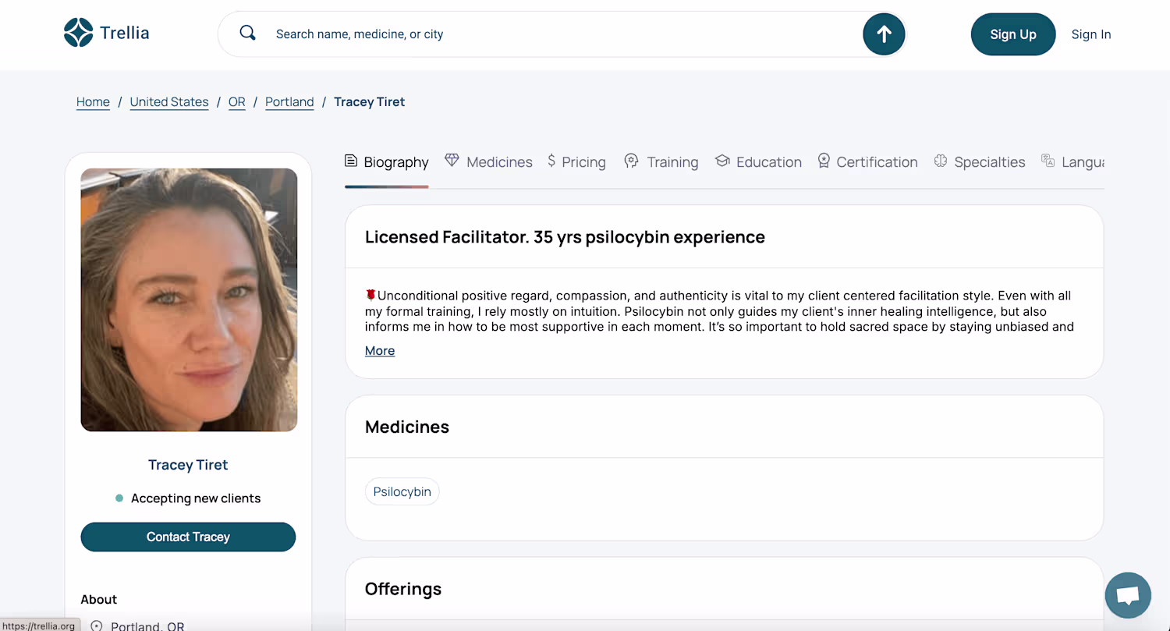The image size is (1170, 631).
Task: Go to Home breadcrumb link
Action: [x=93, y=102]
